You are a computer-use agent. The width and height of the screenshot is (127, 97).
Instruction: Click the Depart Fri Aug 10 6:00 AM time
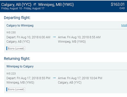tap(28, 37)
